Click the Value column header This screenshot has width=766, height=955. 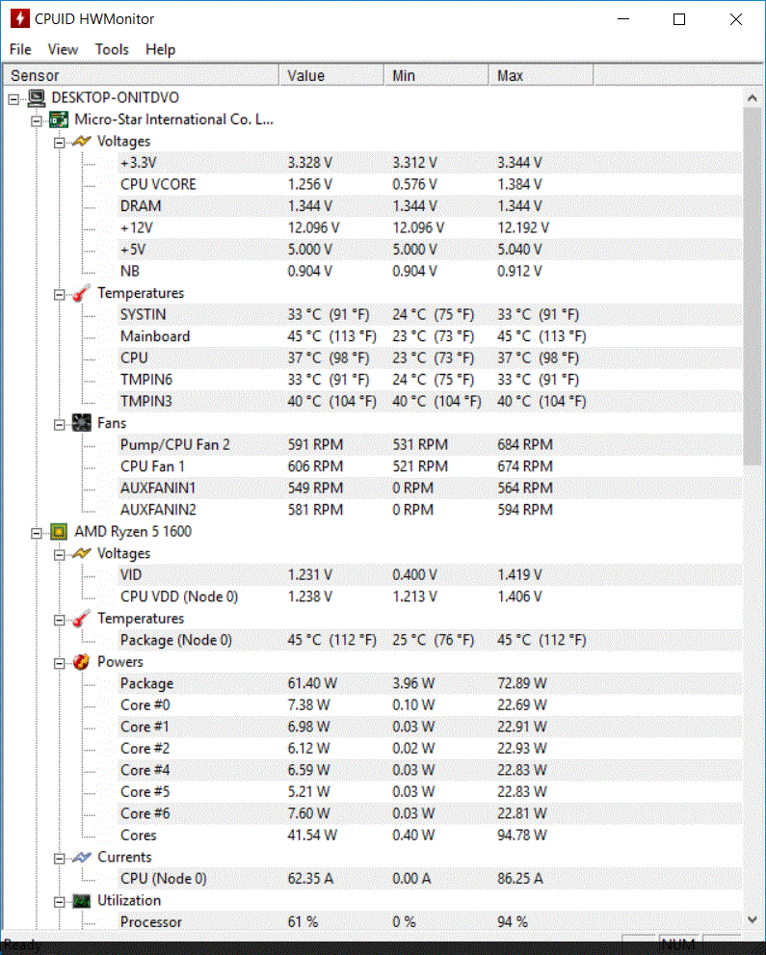pos(331,75)
